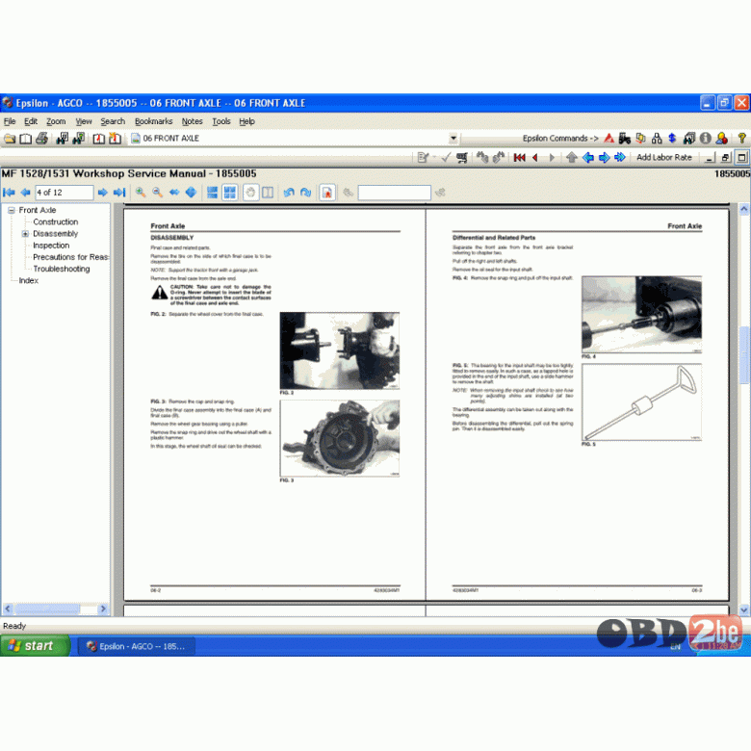Click the red previous triangle icon
The height and width of the screenshot is (751, 751).
(535, 158)
